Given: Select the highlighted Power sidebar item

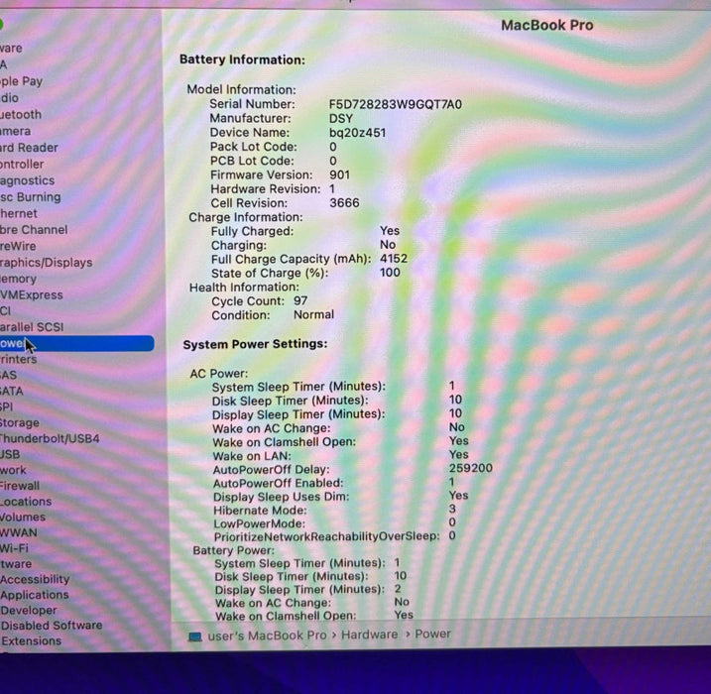Looking at the screenshot, I should [76, 343].
